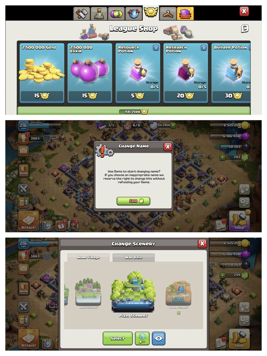Choose the Magic Scenery thumbnail
Image resolution: width=267 pixels, height=356 pixels.
[x=88, y=293]
